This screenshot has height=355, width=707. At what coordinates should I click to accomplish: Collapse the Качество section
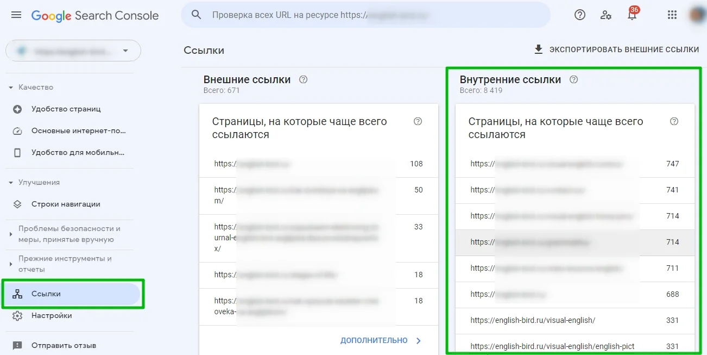click(x=11, y=87)
